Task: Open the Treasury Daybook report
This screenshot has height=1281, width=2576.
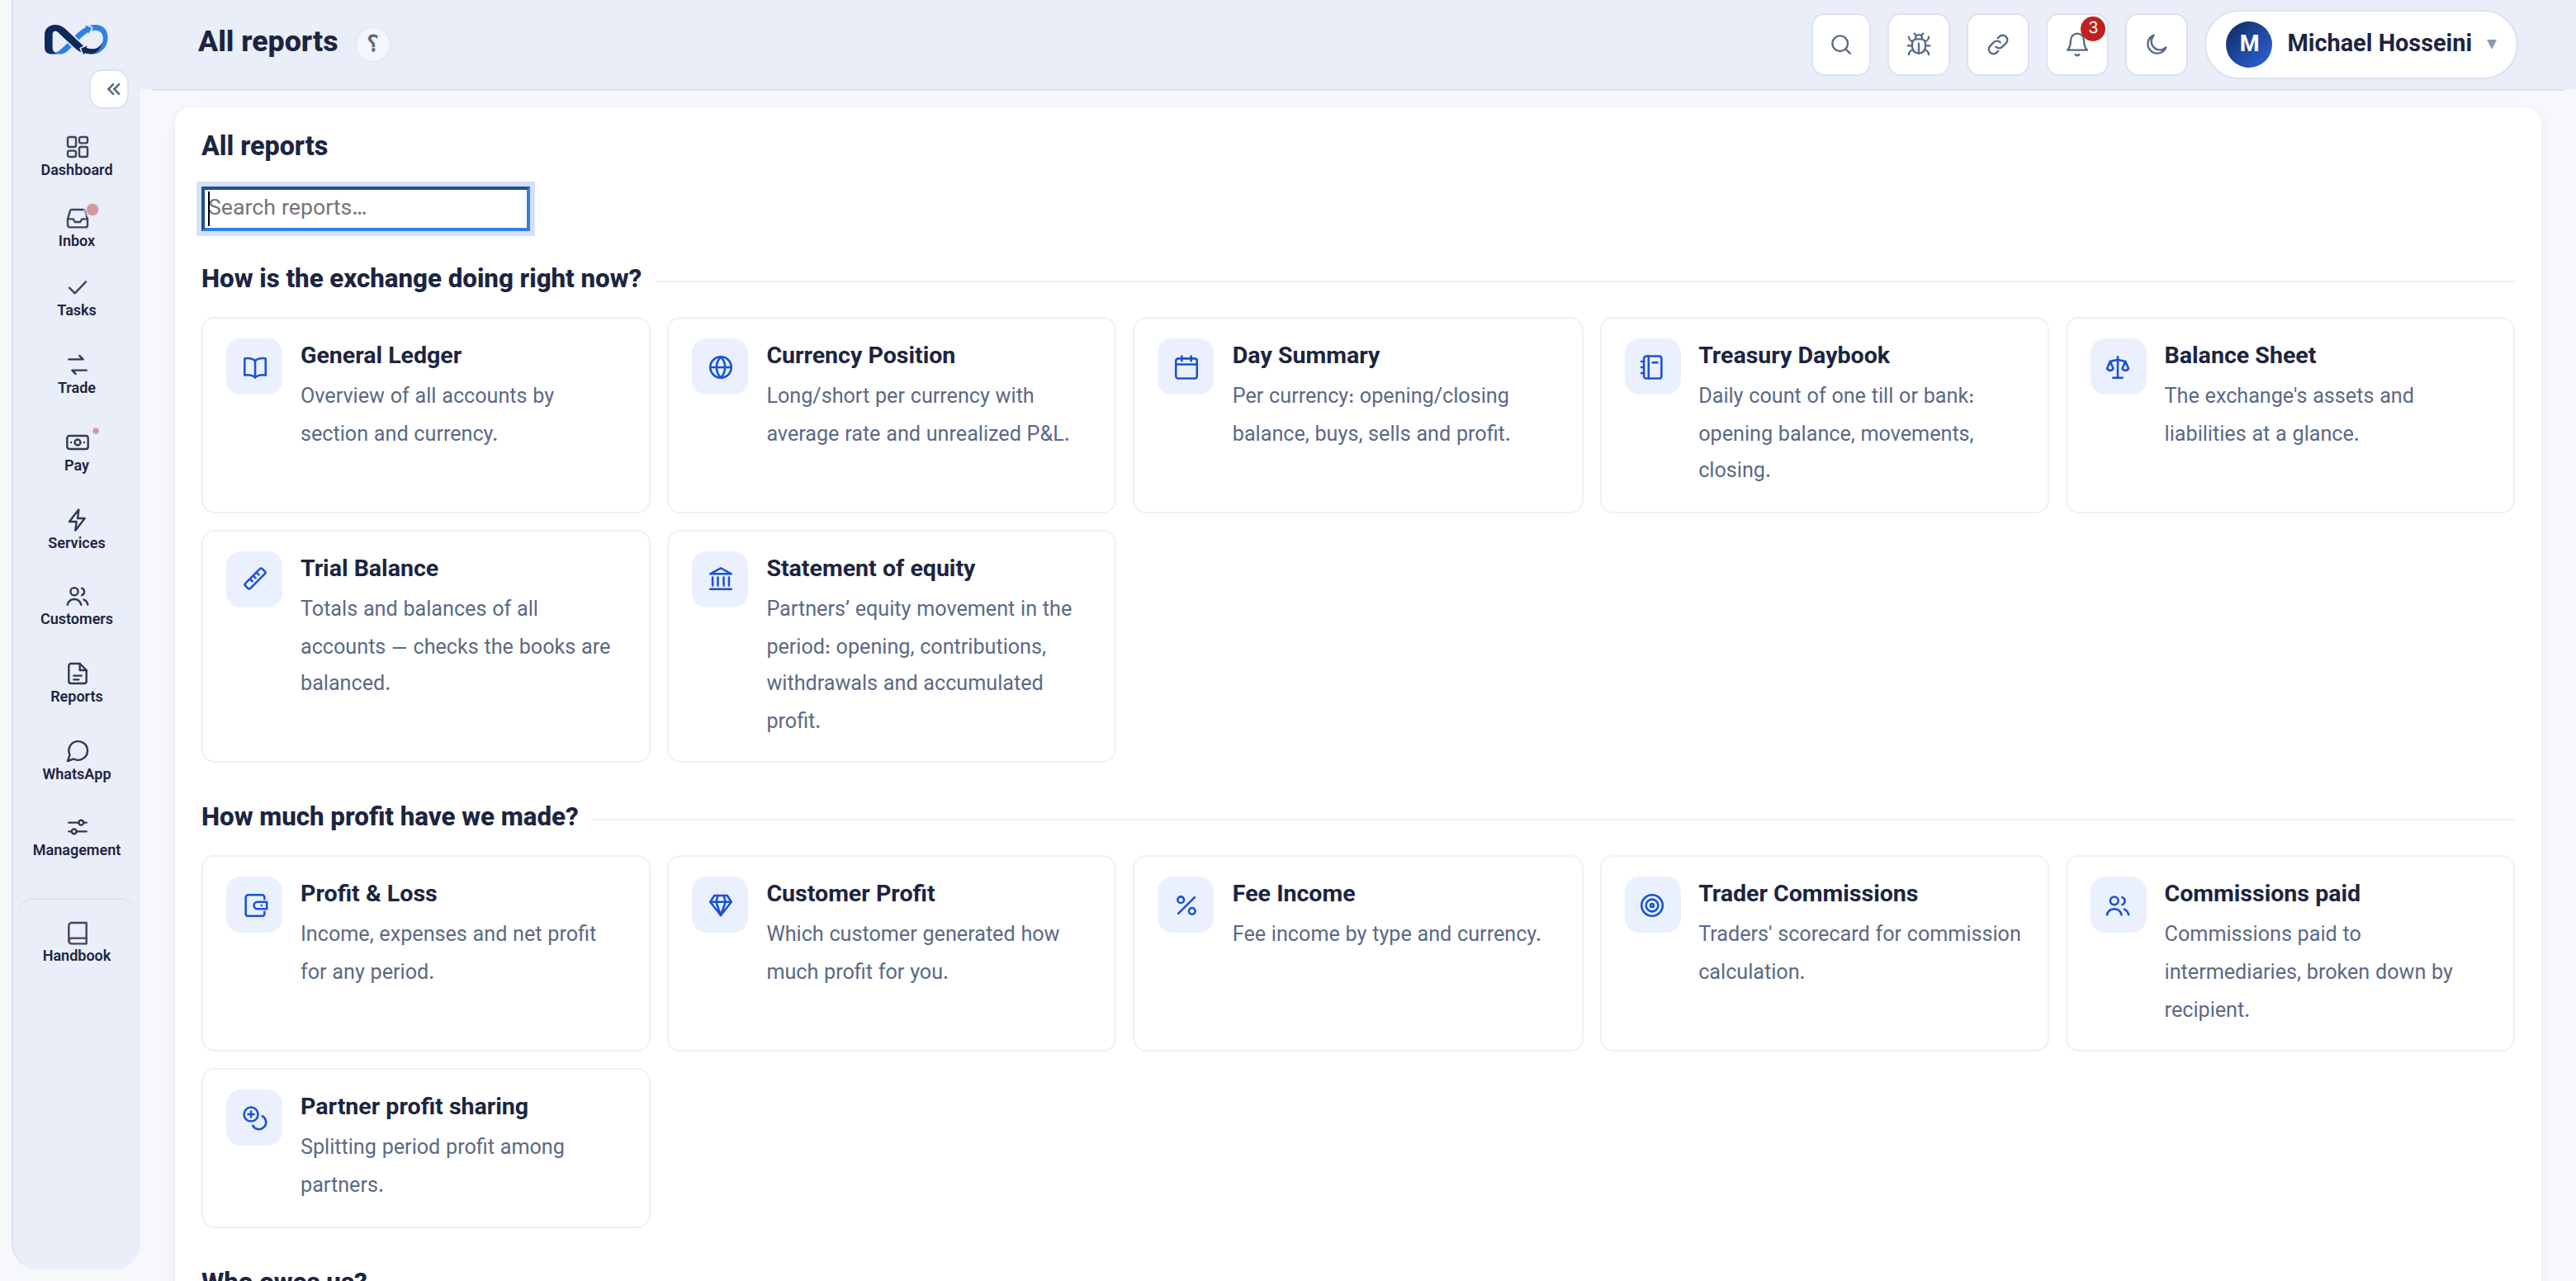Action: point(1824,415)
